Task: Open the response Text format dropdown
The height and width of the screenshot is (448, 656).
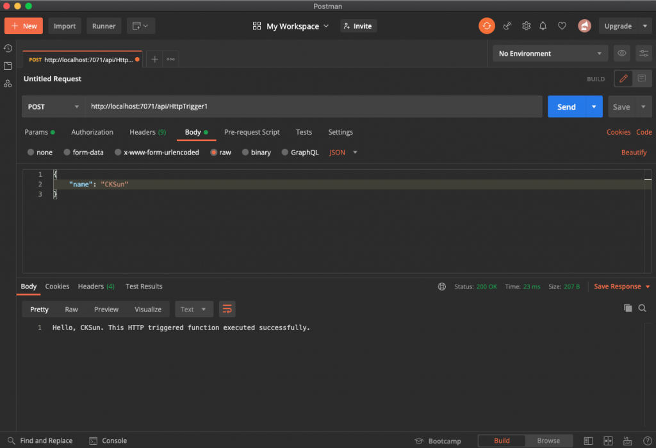Action: click(x=193, y=310)
